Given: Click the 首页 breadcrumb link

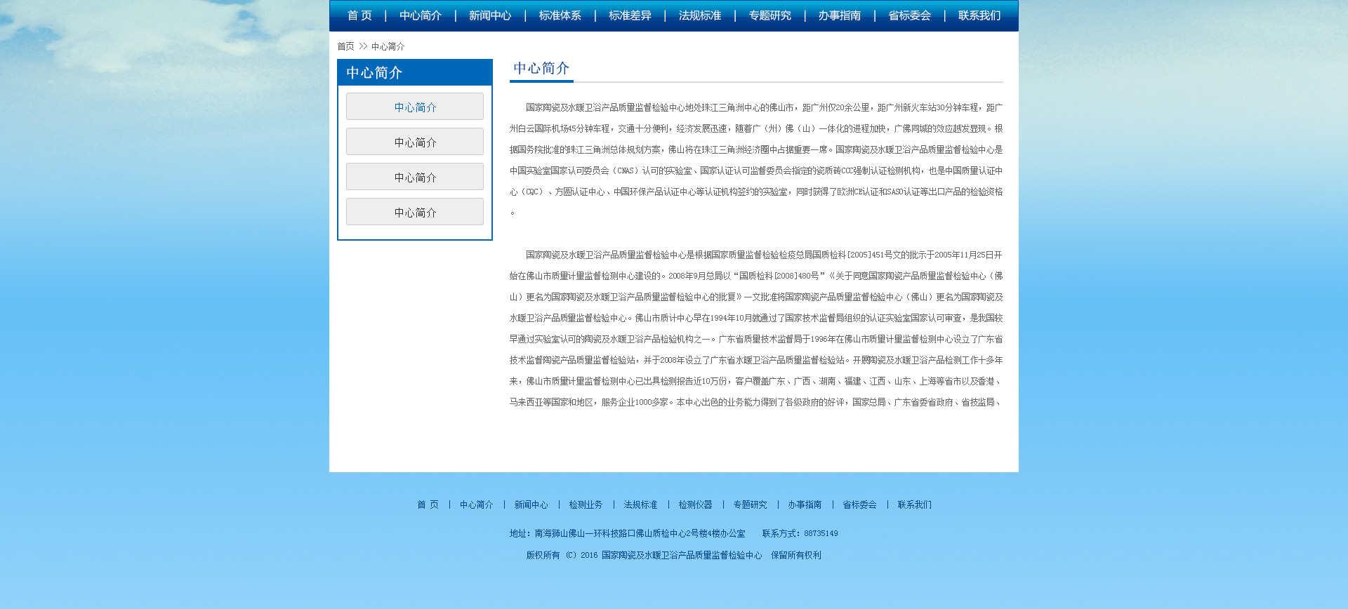Looking at the screenshot, I should pos(345,46).
